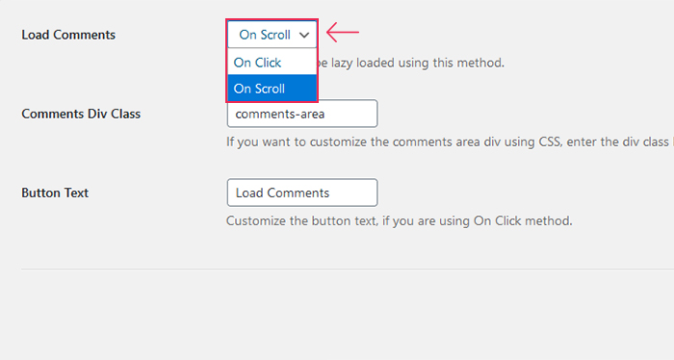Viewport: 674px width, 360px height.
Task: Click the lazy loaded method description text
Action: pyautogui.click(x=410, y=64)
